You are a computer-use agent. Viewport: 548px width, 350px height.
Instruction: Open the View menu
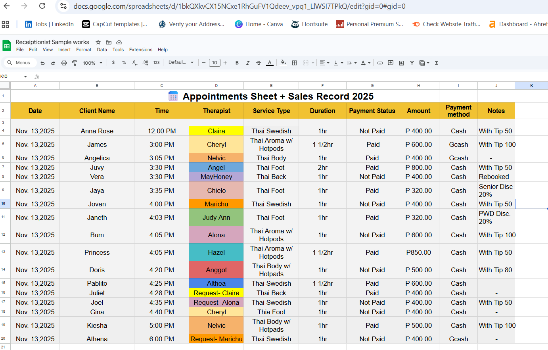48,50
